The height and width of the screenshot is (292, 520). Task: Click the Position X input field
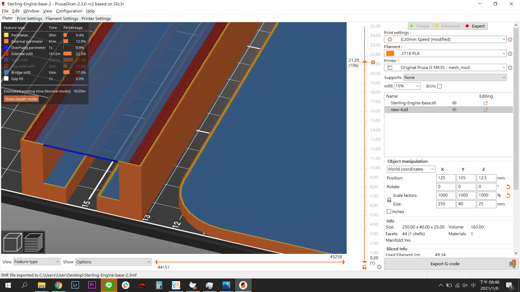click(446, 178)
